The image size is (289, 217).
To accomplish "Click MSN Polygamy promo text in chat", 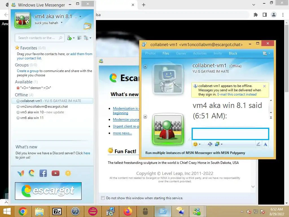I will tap(195, 153).
